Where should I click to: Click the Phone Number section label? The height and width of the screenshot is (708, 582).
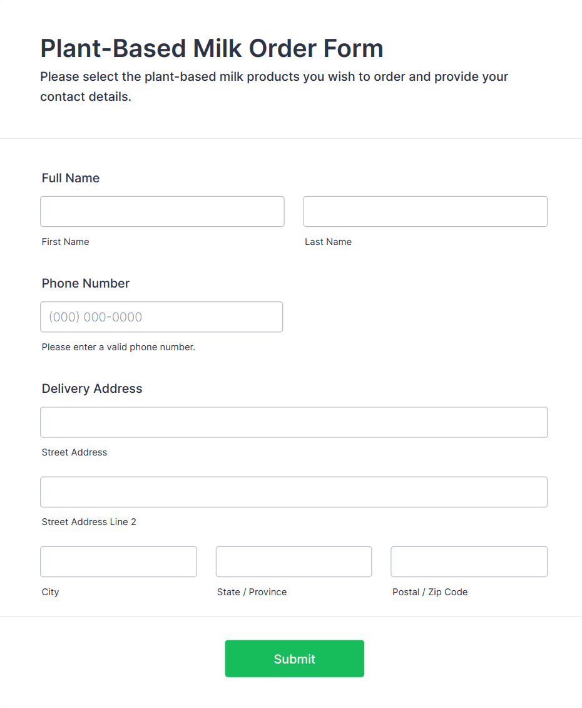86,283
